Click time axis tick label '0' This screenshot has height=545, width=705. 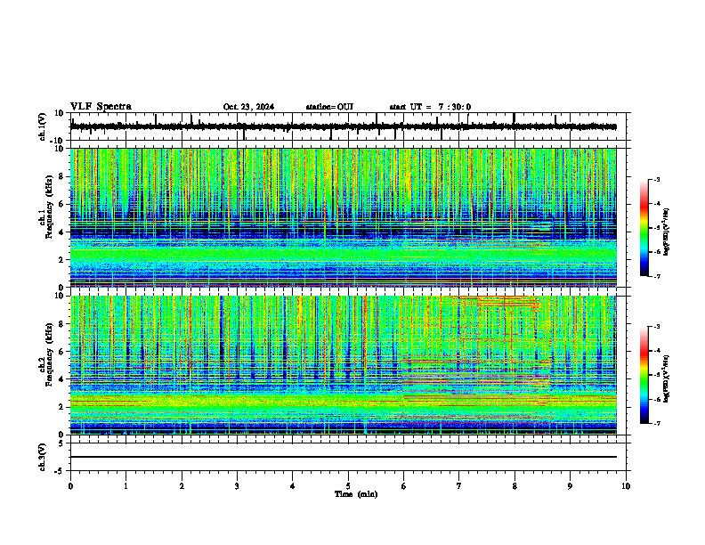coord(70,486)
